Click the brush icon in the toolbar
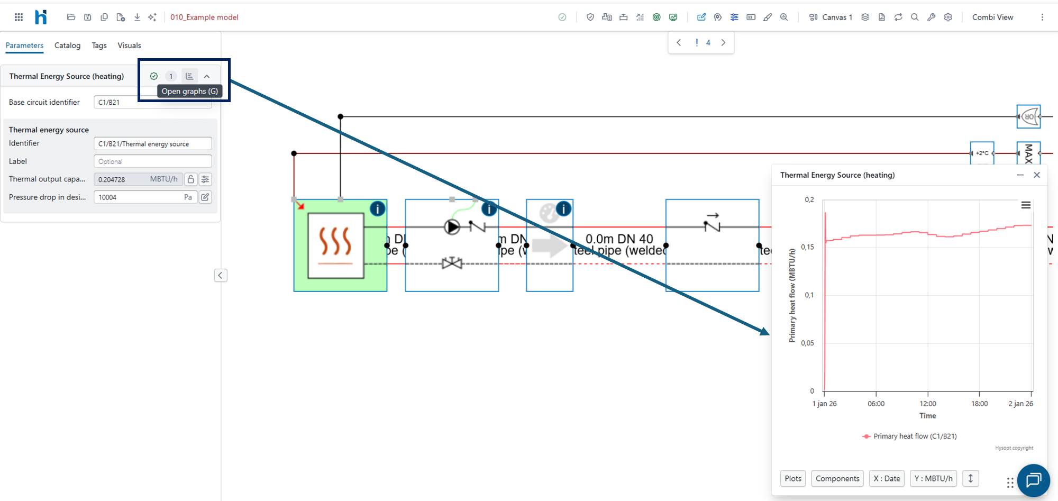Screen dimensions: 1058x501 coord(768,17)
